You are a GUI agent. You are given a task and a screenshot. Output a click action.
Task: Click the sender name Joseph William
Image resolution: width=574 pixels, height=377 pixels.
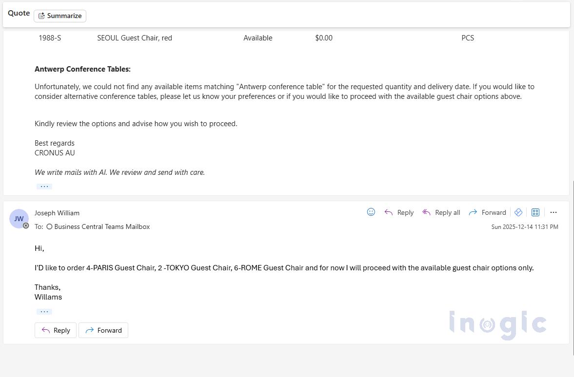(57, 213)
